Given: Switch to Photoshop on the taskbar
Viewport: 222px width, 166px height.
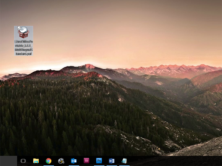Looking at the screenshot, I should click(x=99, y=161).
